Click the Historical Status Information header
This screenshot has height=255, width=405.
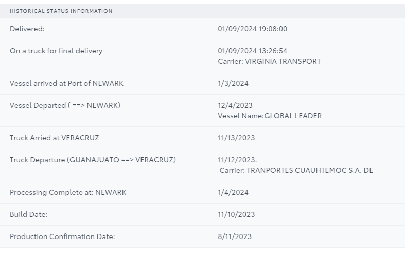(61, 11)
